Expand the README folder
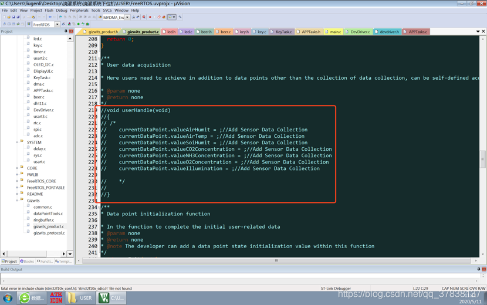 click(17, 194)
